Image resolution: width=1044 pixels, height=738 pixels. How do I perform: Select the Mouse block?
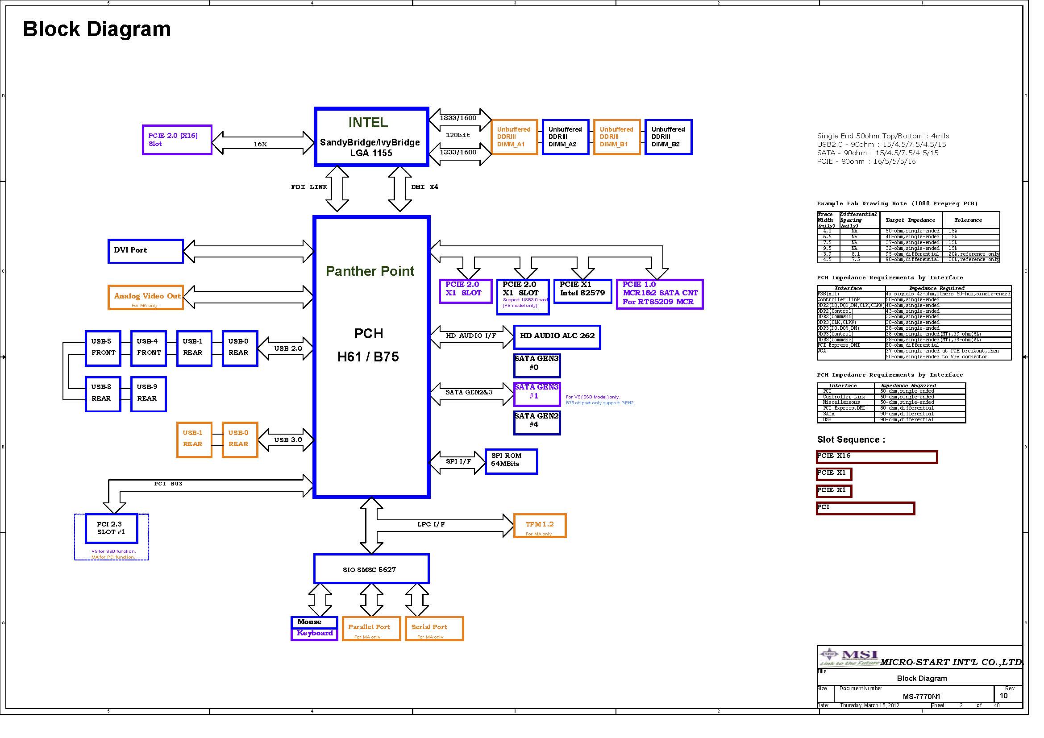point(314,622)
